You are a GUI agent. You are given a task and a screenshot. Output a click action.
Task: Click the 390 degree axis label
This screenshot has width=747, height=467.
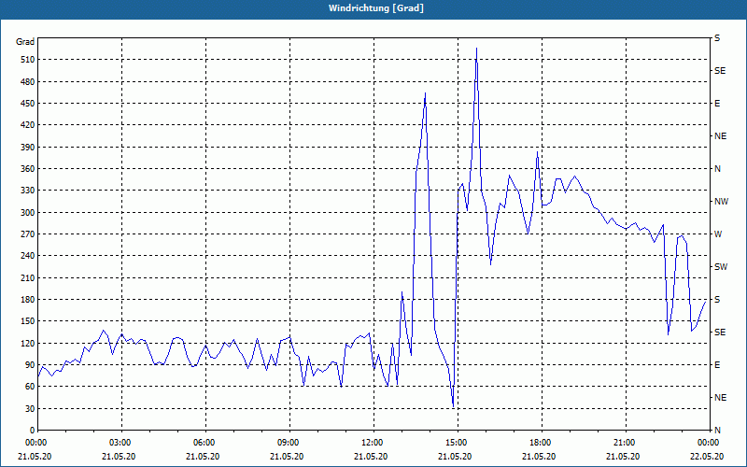29,147
